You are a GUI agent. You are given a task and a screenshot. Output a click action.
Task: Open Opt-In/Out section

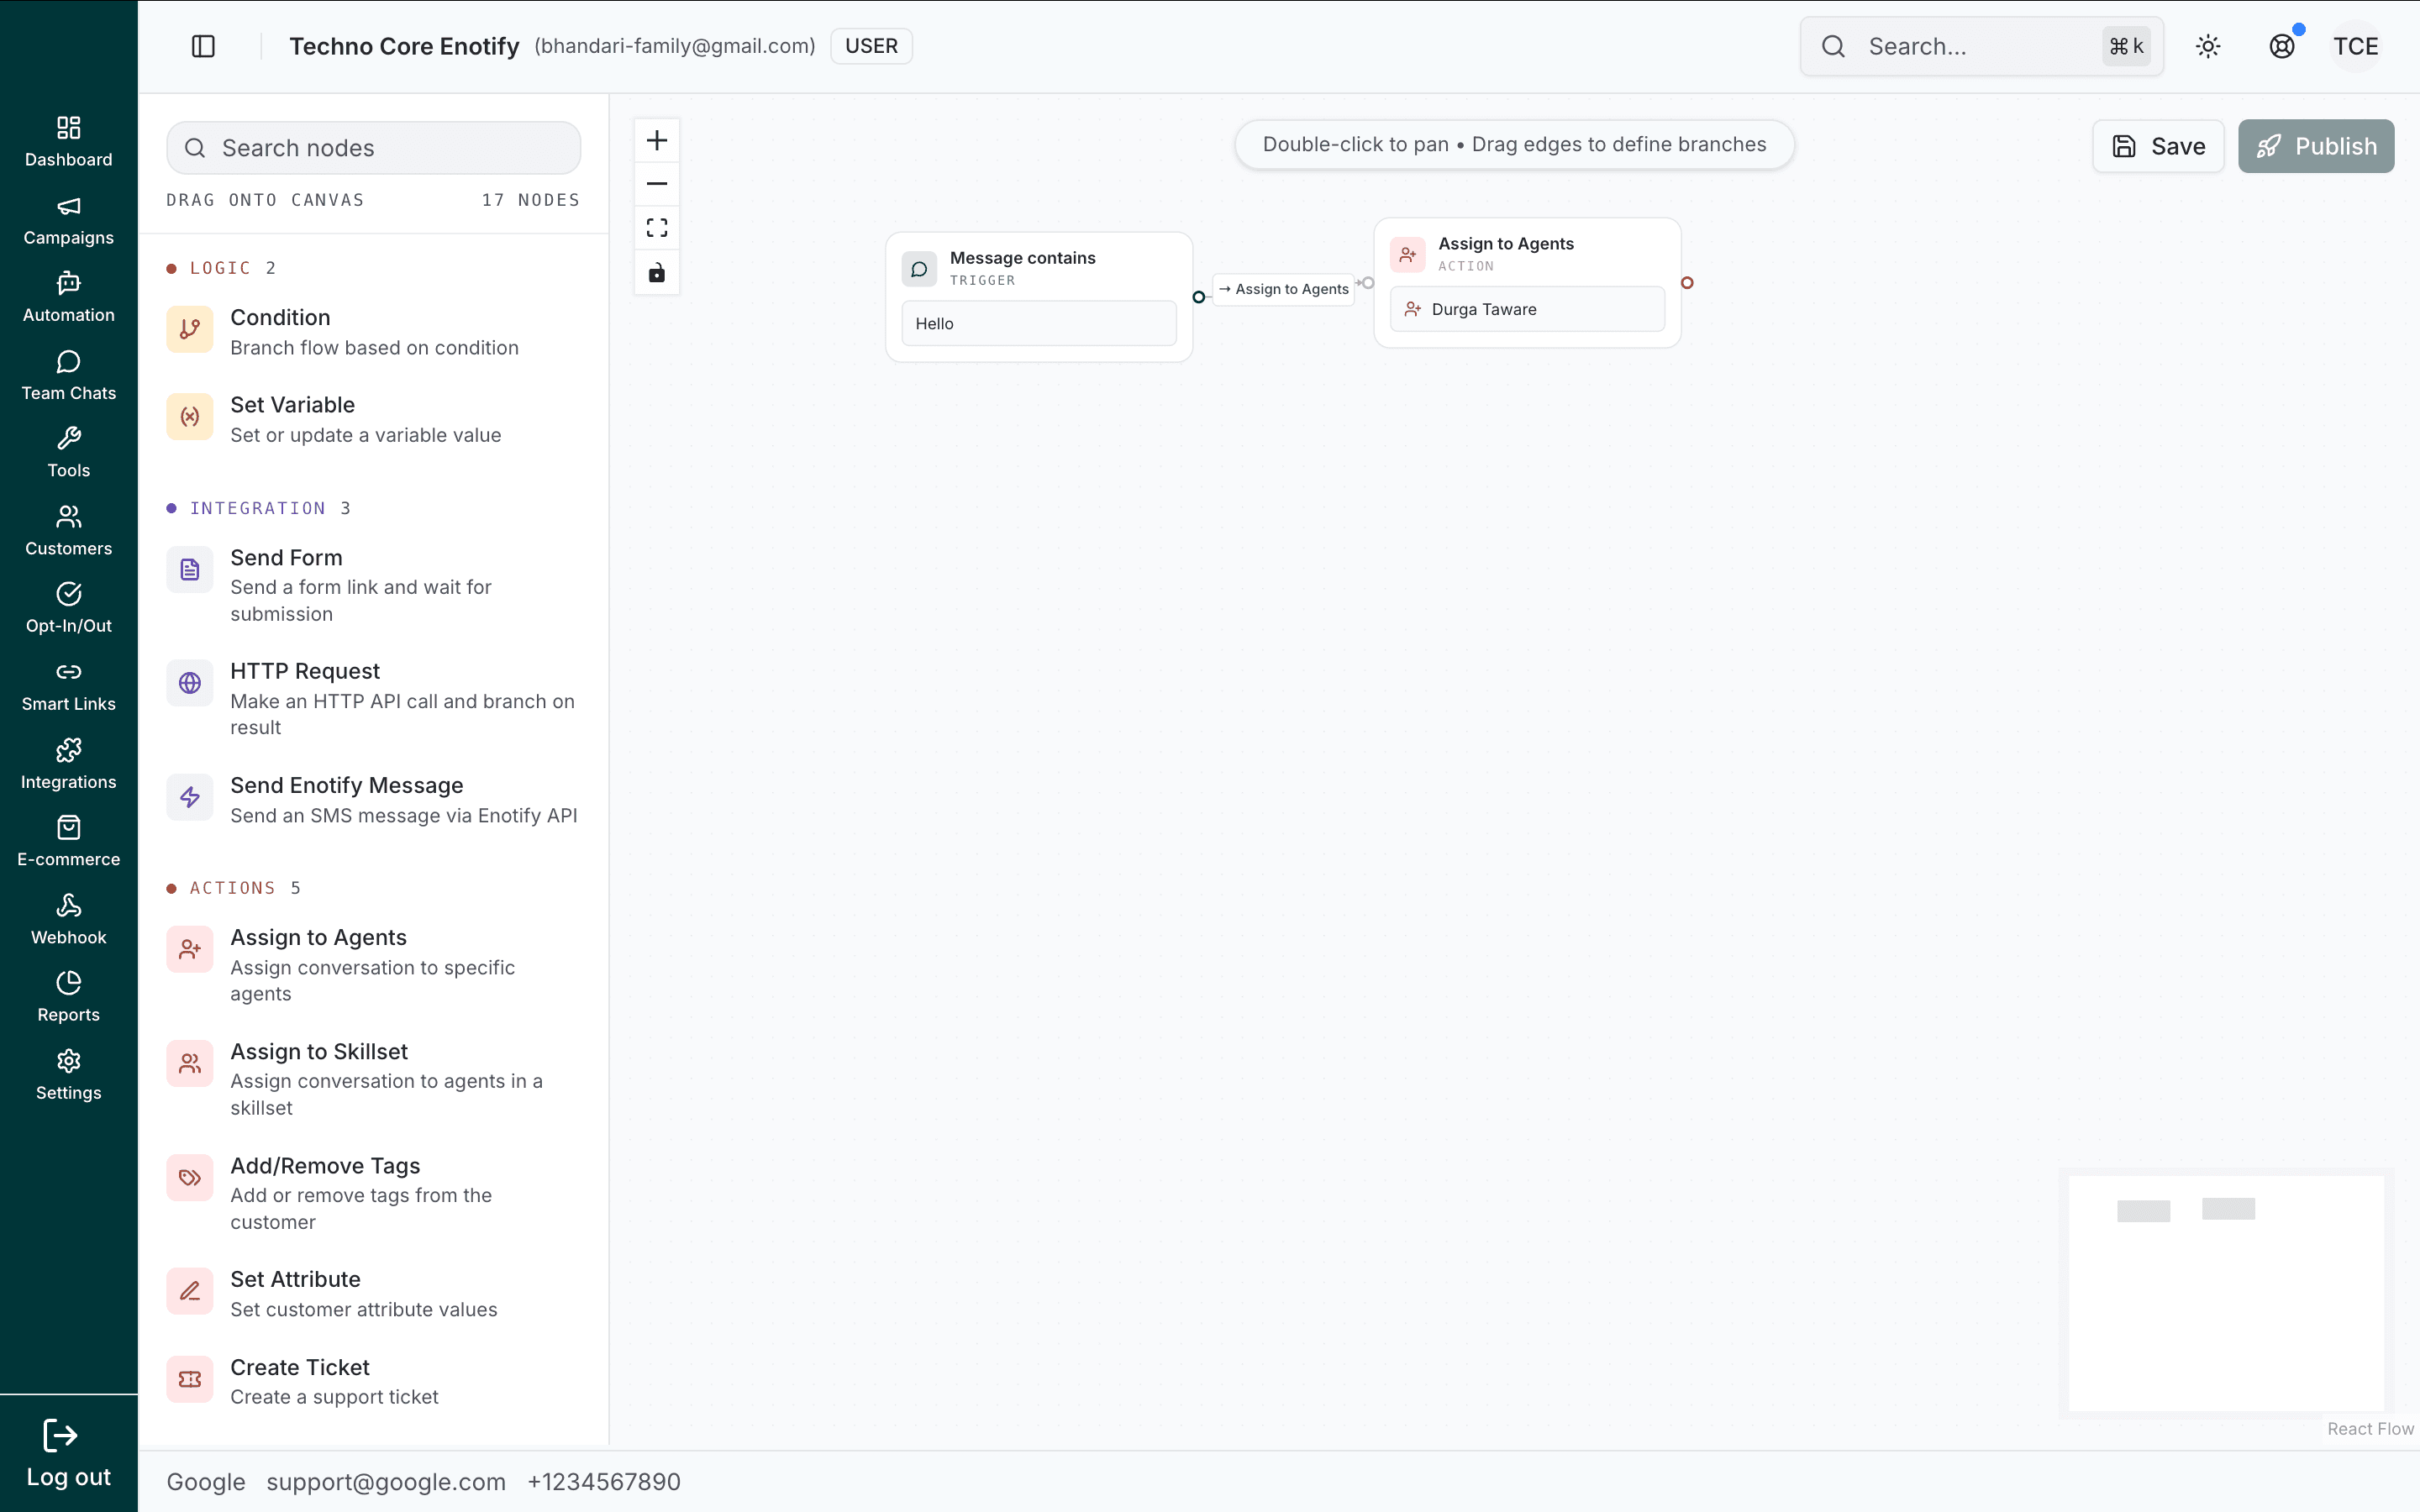click(x=68, y=609)
